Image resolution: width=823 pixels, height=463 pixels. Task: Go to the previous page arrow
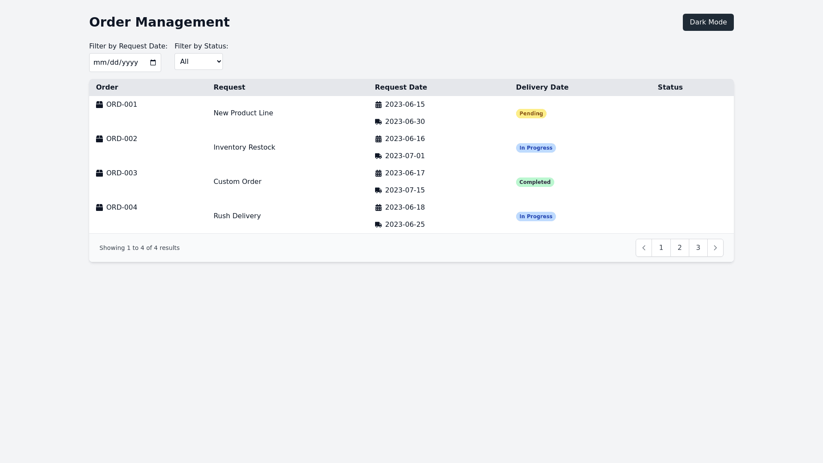644,248
